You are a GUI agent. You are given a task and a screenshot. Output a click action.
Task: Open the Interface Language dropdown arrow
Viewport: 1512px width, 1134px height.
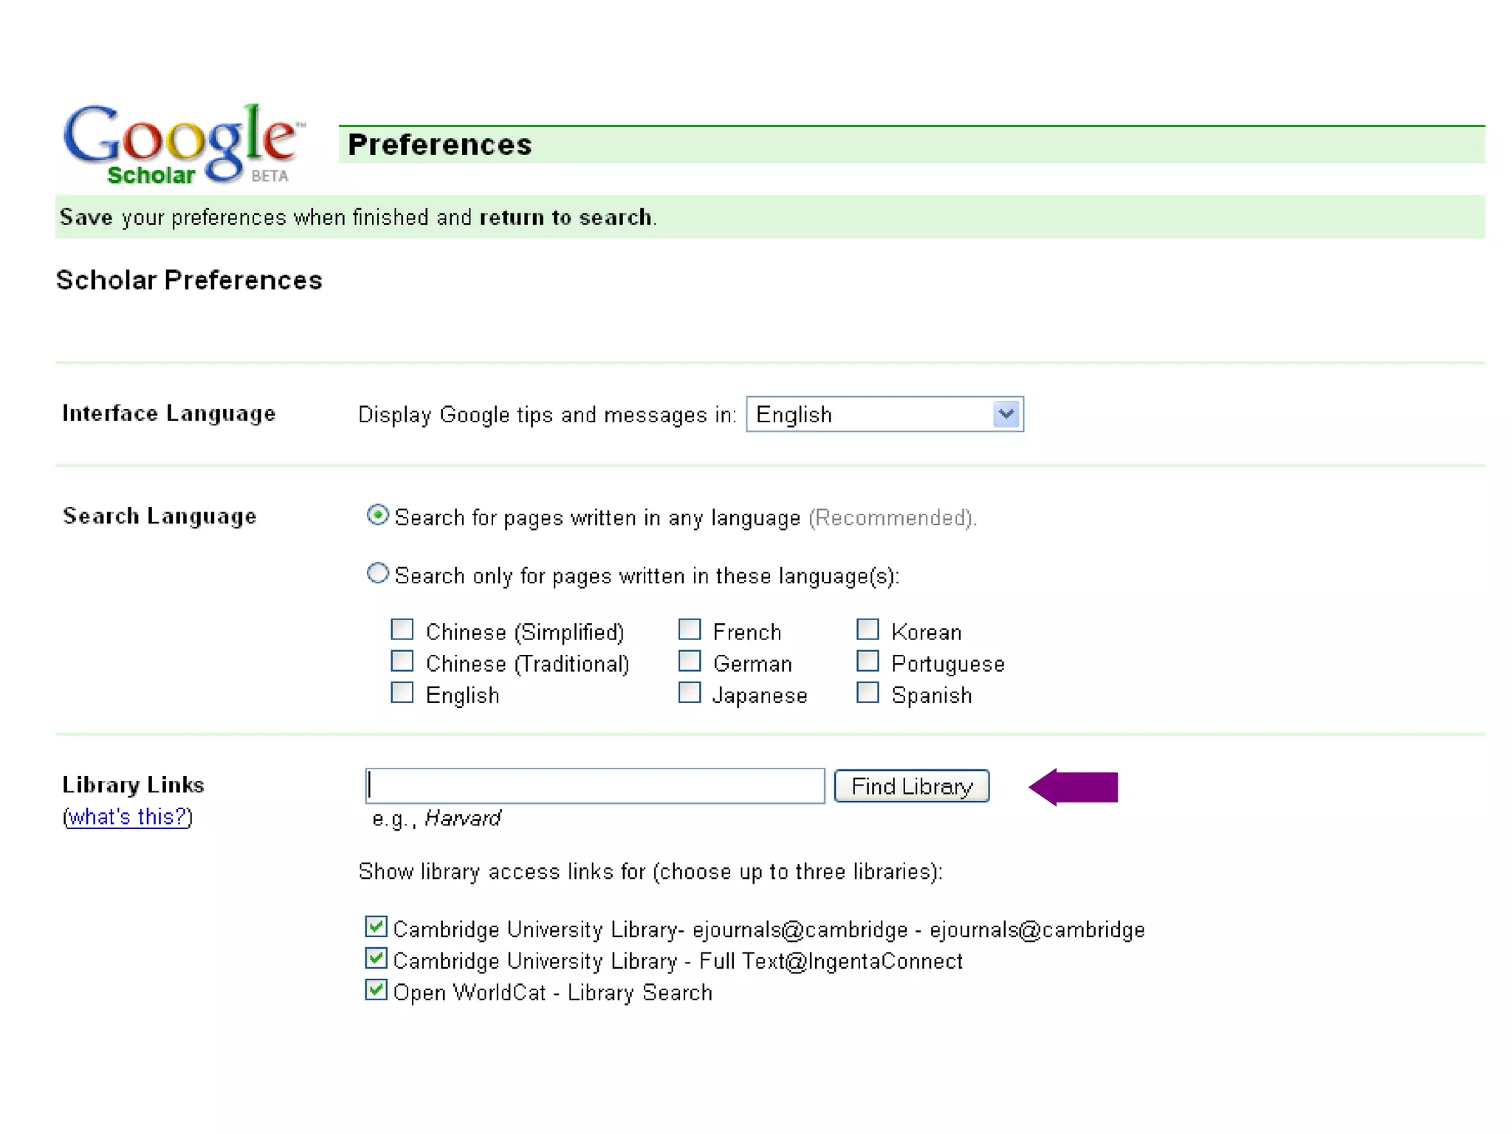pos(1006,414)
